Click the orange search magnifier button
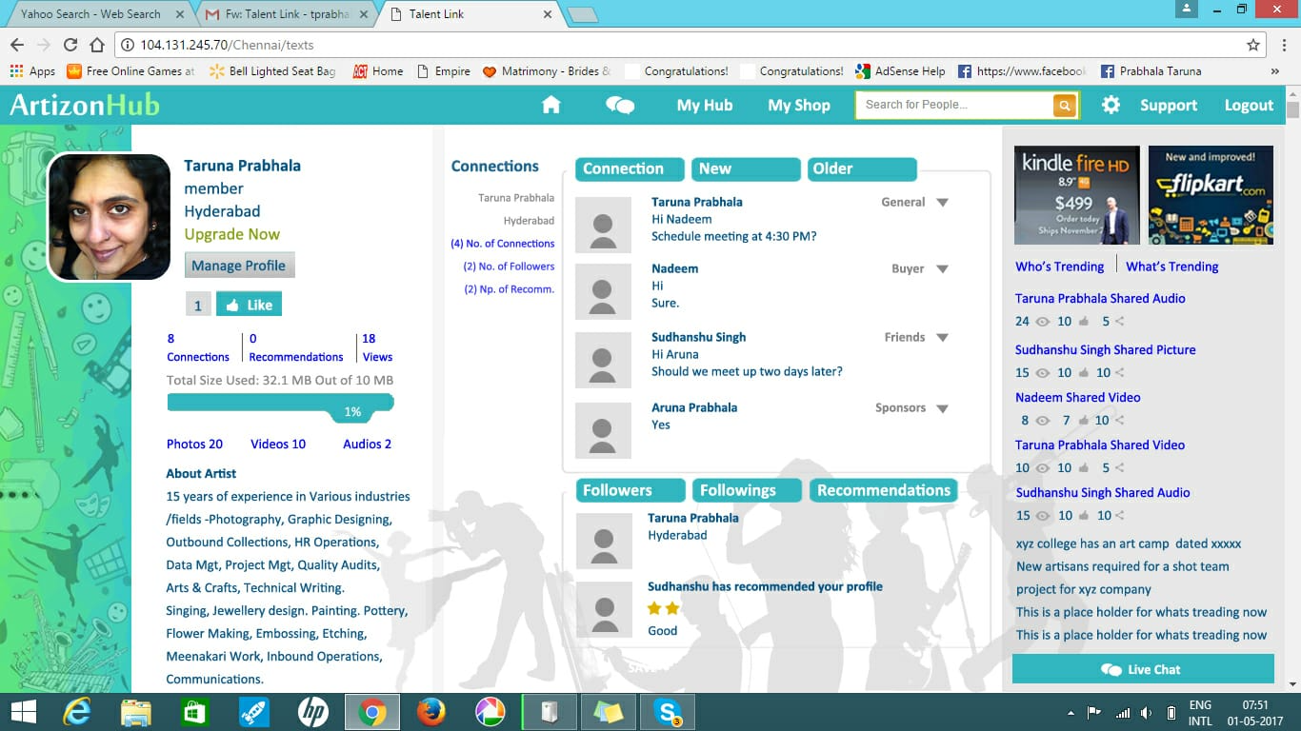The height and width of the screenshot is (731, 1301). coord(1064,105)
